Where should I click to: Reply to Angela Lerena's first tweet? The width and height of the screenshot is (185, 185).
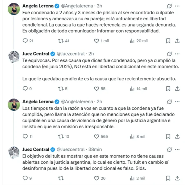[25, 41]
